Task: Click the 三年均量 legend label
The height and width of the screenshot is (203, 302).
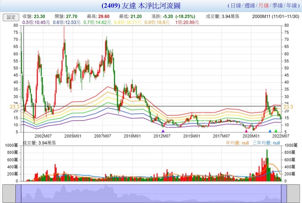Action: (266, 143)
